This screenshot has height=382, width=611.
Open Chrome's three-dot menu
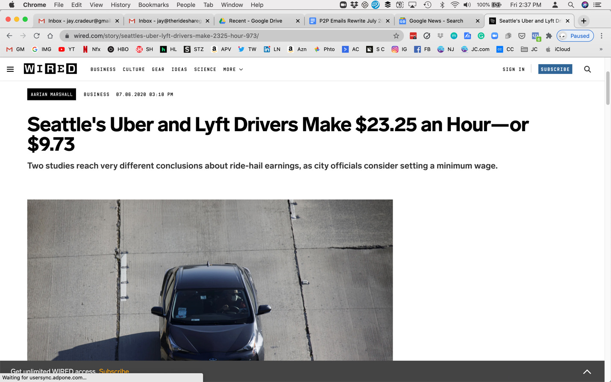pyautogui.click(x=602, y=36)
